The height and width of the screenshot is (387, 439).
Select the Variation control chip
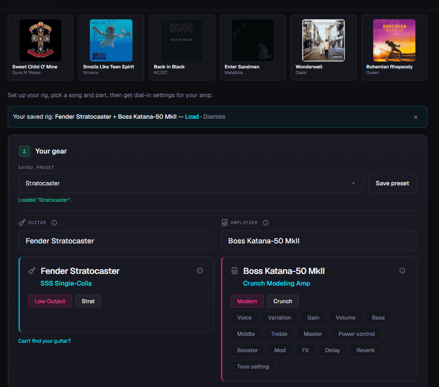(279, 317)
